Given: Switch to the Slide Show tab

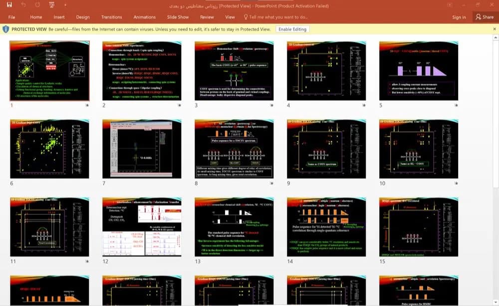Looking at the screenshot, I should coord(178,17).
